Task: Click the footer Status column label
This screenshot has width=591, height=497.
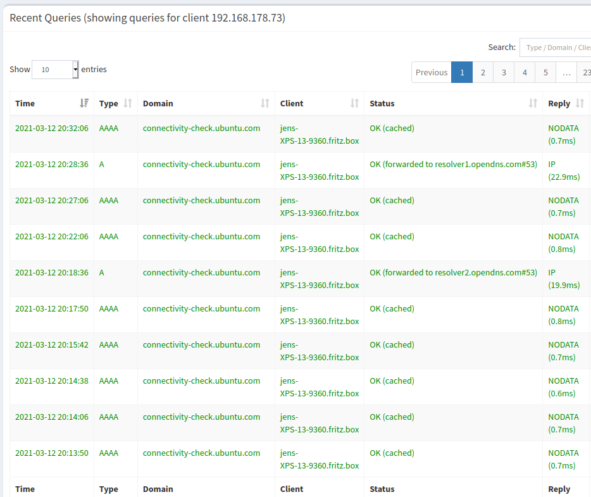Action: click(x=382, y=489)
